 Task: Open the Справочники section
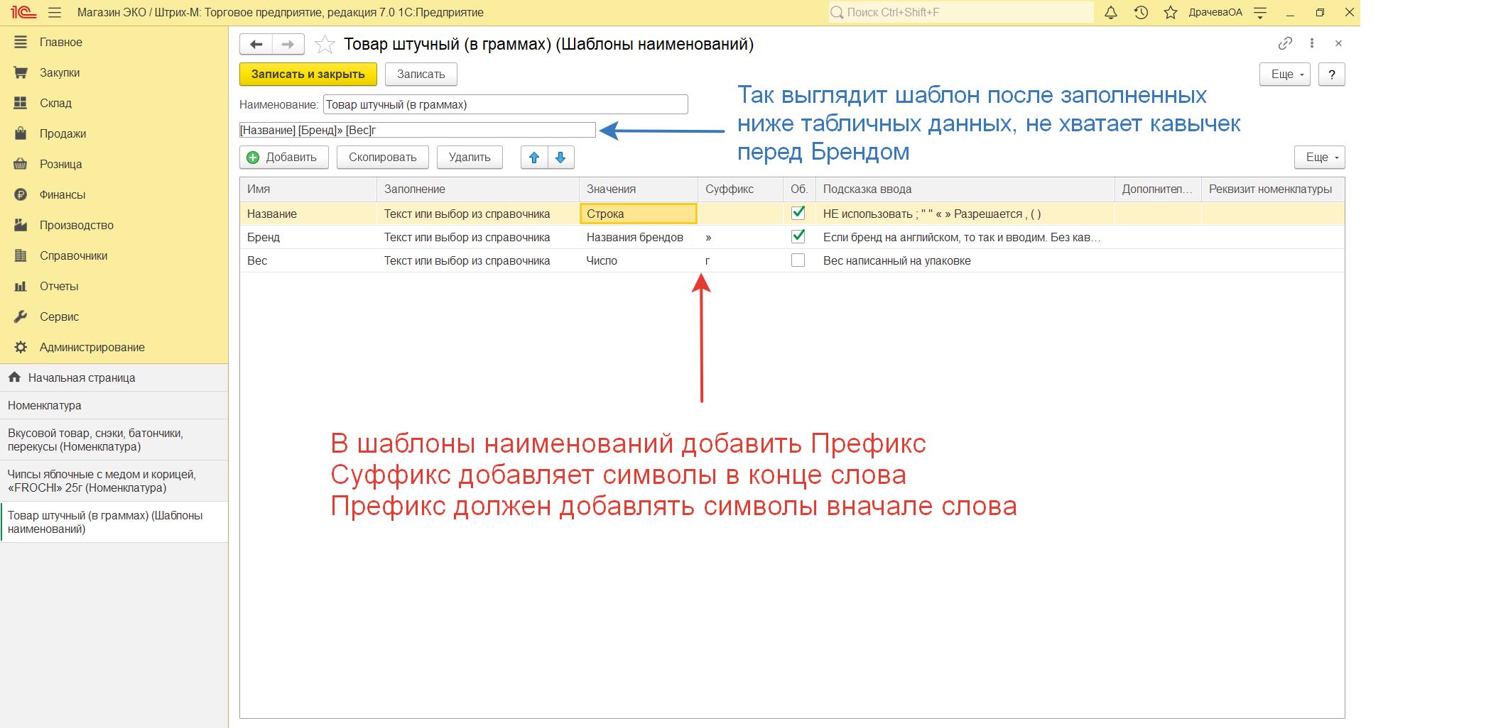[x=73, y=255]
